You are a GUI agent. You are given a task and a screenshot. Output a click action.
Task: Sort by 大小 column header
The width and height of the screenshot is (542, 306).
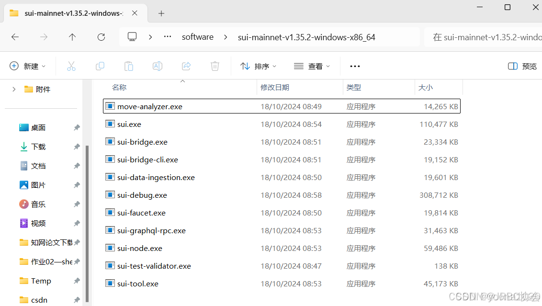(x=426, y=88)
